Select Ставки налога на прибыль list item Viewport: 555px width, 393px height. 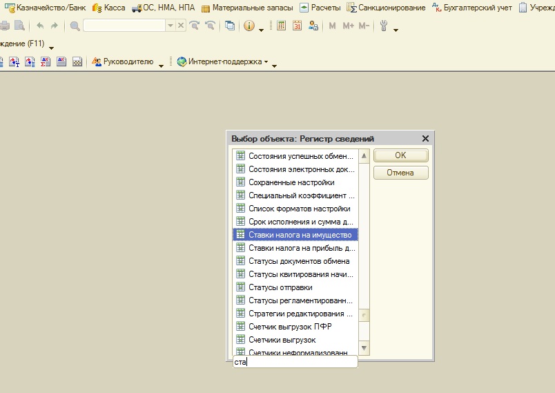tap(302, 248)
